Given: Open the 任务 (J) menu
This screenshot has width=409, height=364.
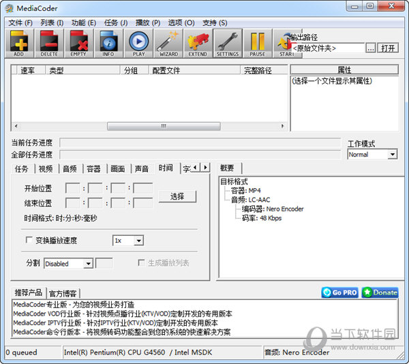Looking at the screenshot, I should pos(116,23).
